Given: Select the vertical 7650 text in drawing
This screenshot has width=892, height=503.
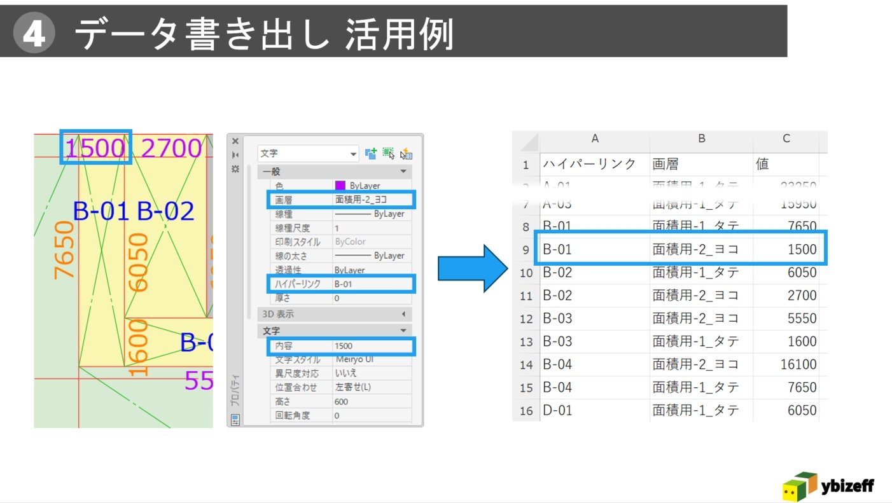Looking at the screenshot, I should pyautogui.click(x=64, y=250).
